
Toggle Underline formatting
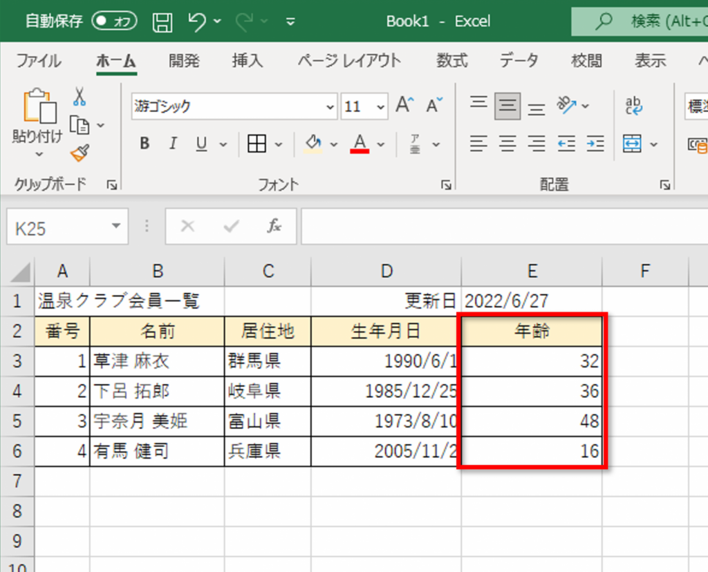coord(201,144)
